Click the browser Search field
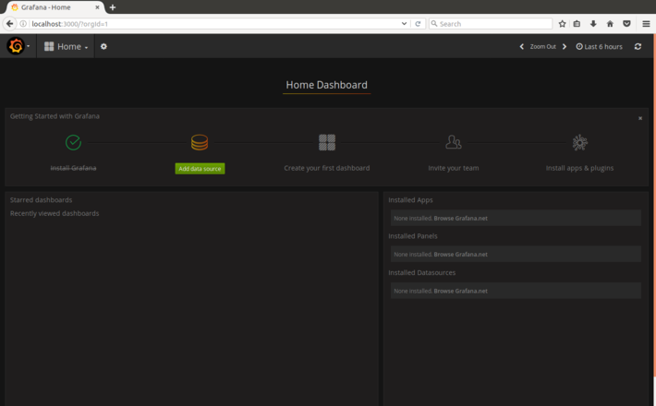The height and width of the screenshot is (406, 656). tap(491, 24)
